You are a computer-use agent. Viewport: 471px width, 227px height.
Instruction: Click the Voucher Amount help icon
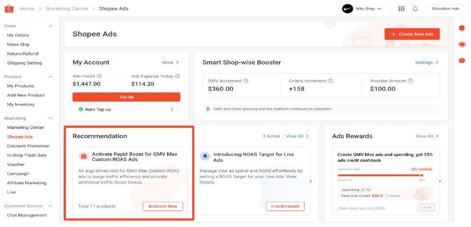[410, 81]
